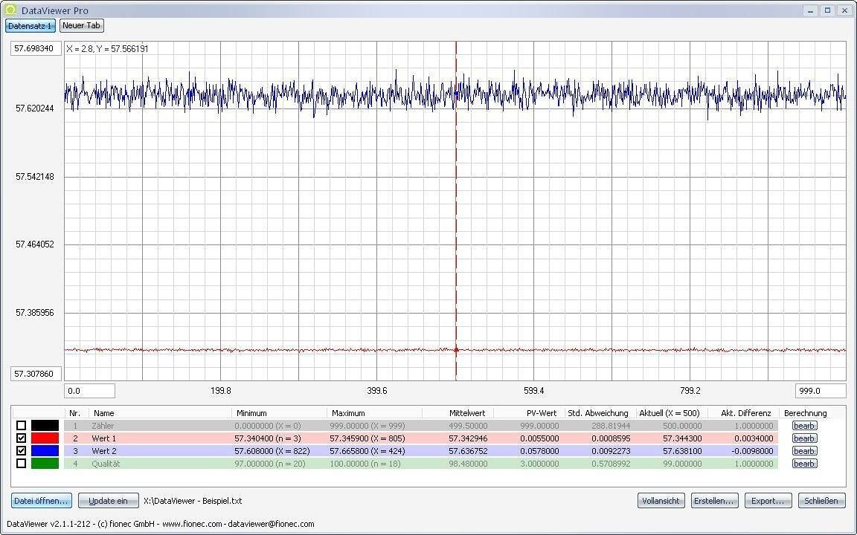The width and height of the screenshot is (857, 535).
Task: Click the Y-axis minimum field 57.307860
Action: (36, 374)
